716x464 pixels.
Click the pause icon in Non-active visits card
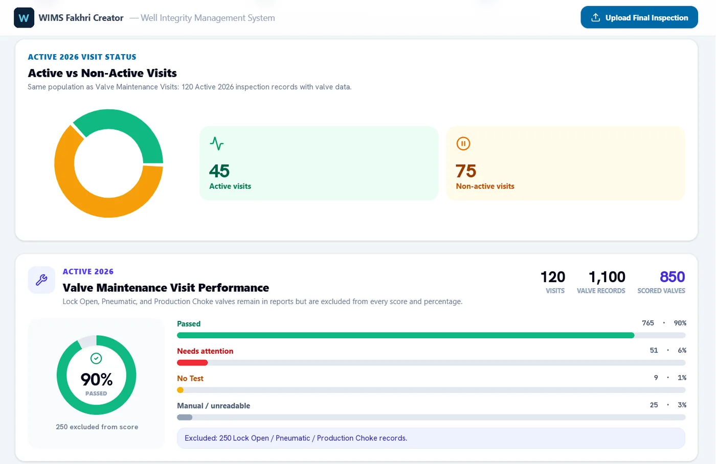coord(463,144)
